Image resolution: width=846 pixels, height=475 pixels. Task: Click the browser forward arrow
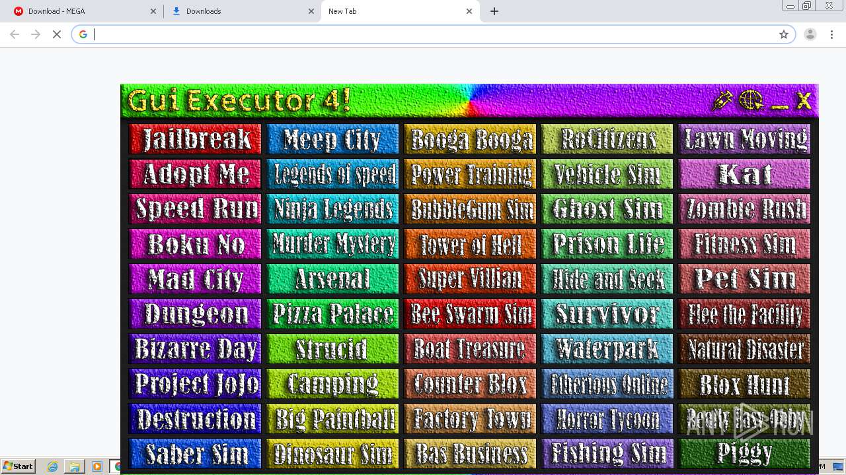click(x=36, y=34)
